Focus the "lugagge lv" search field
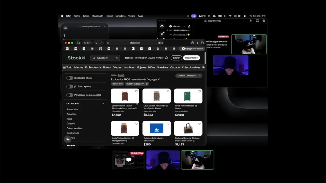The image size is (326, 183). point(105,58)
